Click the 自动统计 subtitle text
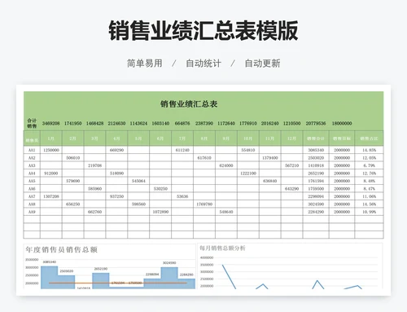Viewport: 407px width, 312px height. (203, 64)
